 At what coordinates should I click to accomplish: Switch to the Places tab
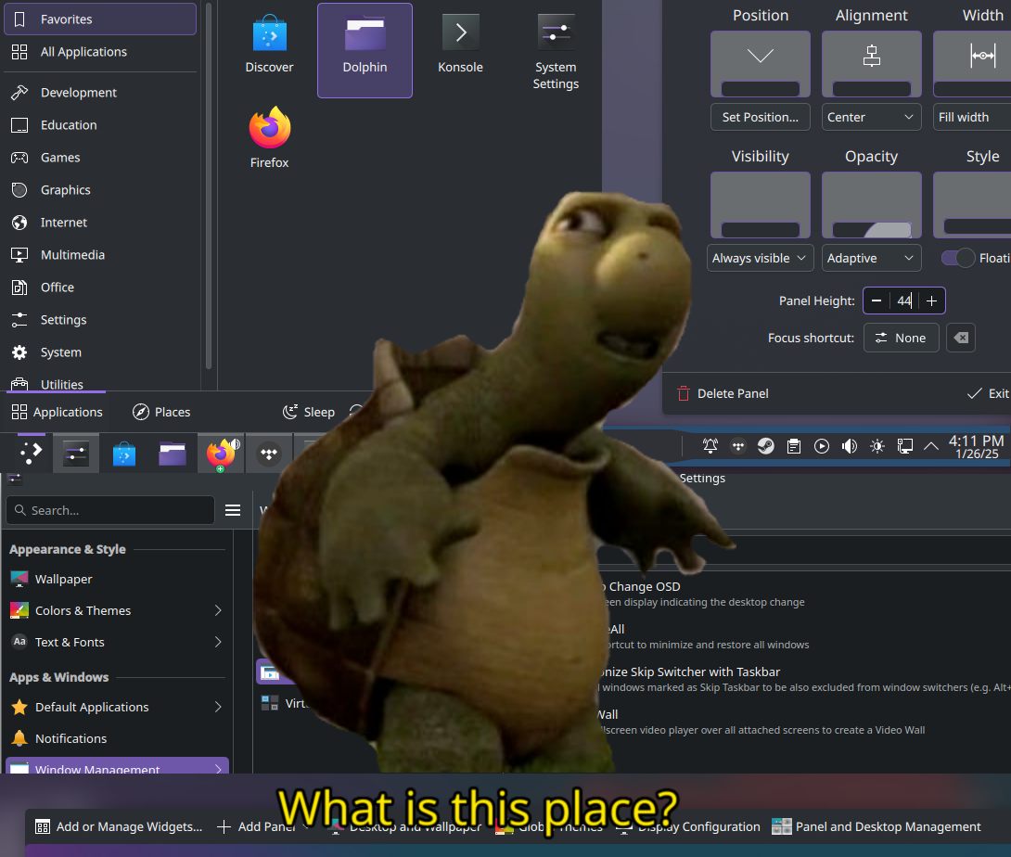pos(161,412)
